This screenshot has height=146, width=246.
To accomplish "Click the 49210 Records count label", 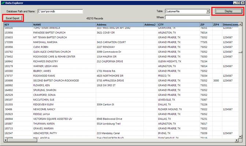I will click(x=95, y=19).
